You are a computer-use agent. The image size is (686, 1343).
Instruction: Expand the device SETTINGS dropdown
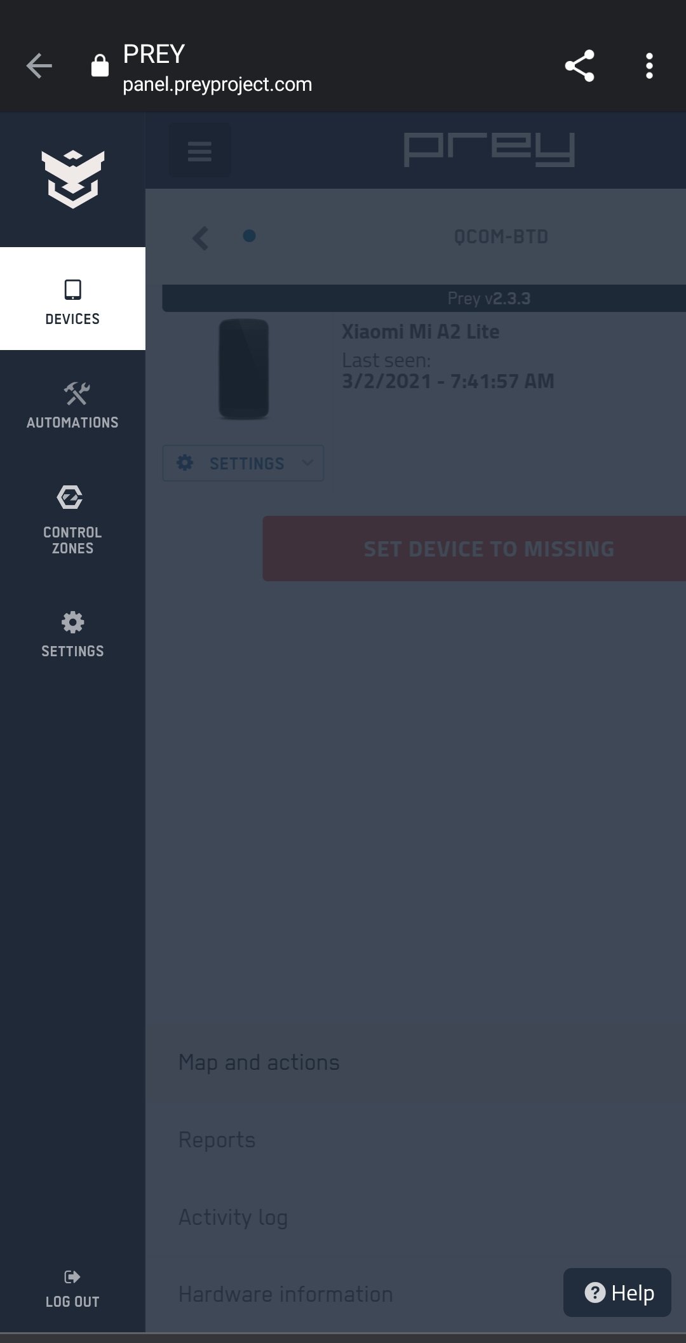pos(243,463)
